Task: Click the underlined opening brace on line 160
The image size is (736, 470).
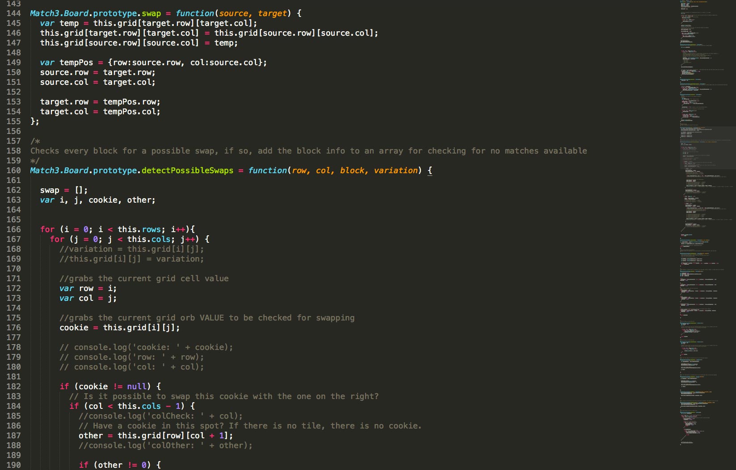Action: point(430,171)
